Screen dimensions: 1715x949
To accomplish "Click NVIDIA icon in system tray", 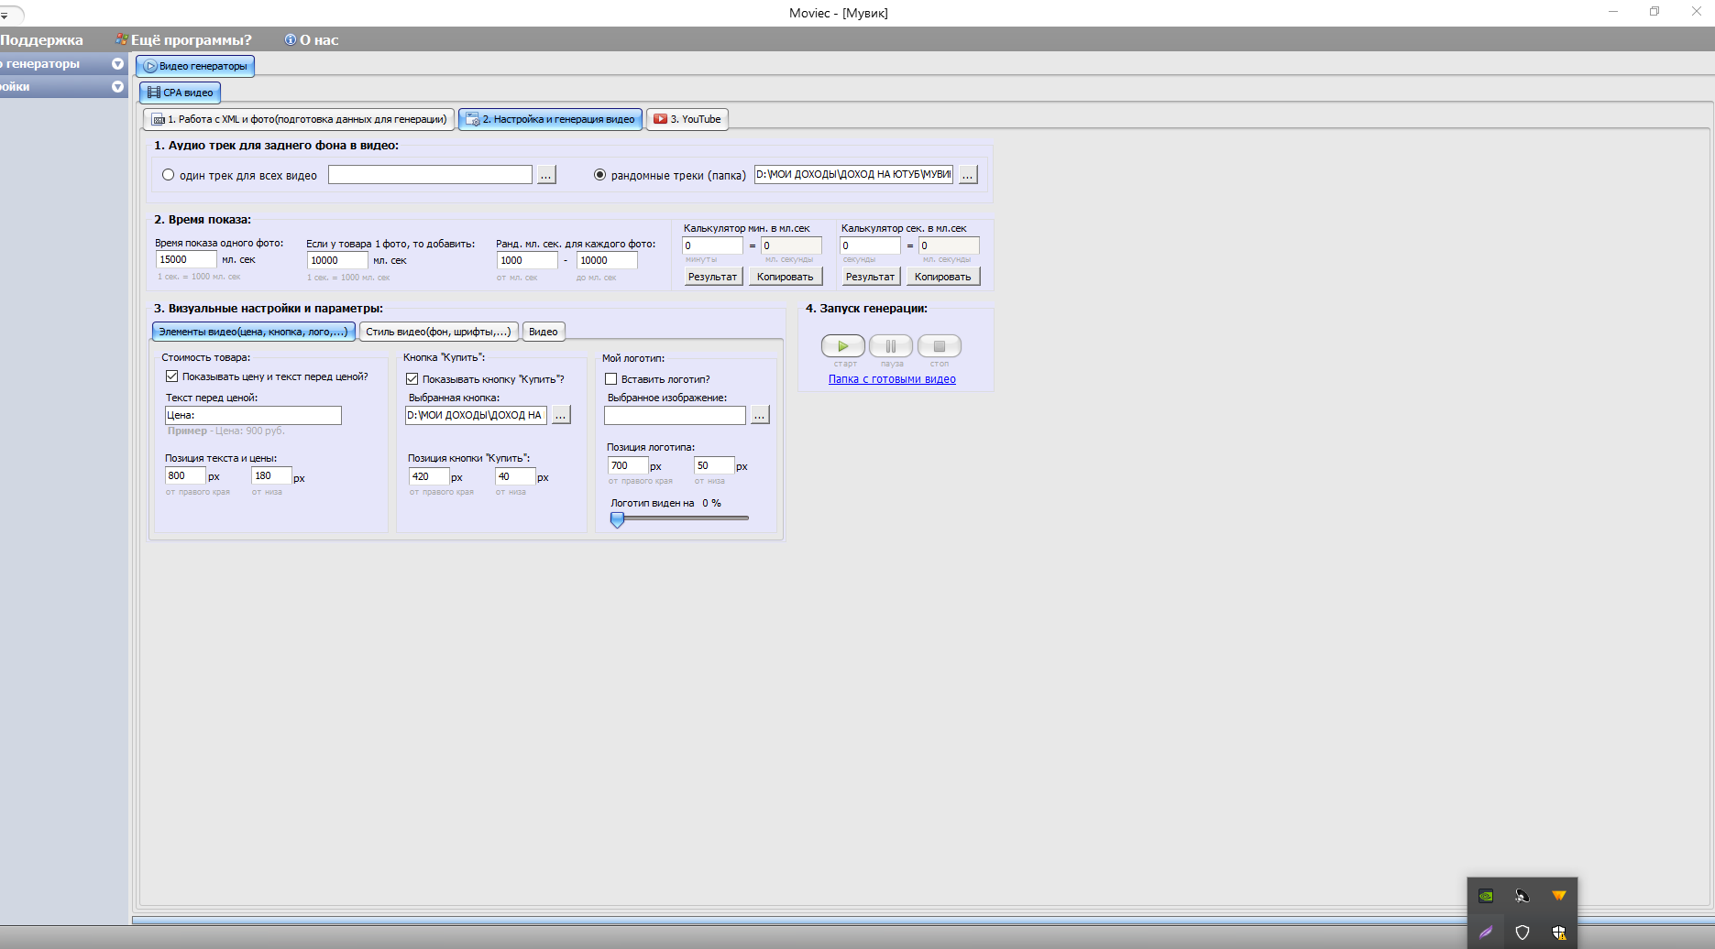I will [1486, 896].
